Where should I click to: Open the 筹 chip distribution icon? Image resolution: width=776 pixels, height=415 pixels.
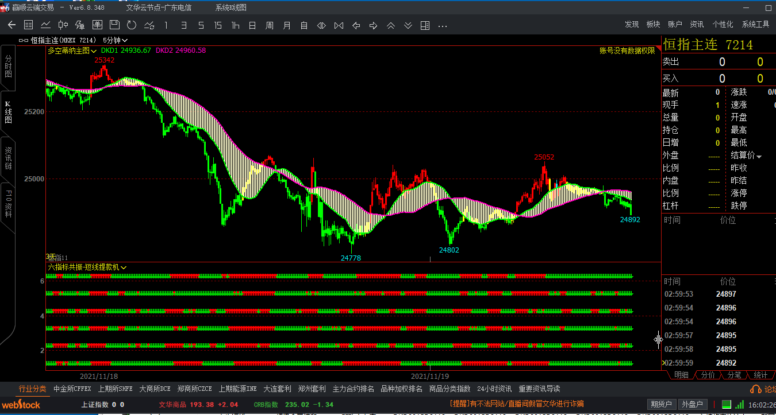(80, 25)
